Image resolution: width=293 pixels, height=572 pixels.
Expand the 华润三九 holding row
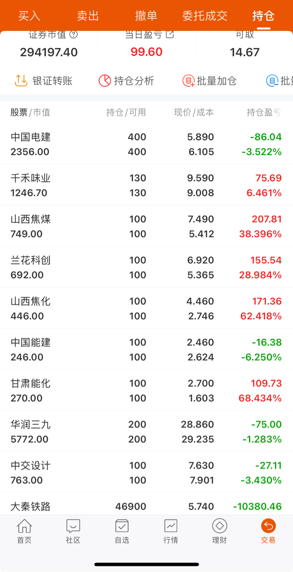[146, 432]
